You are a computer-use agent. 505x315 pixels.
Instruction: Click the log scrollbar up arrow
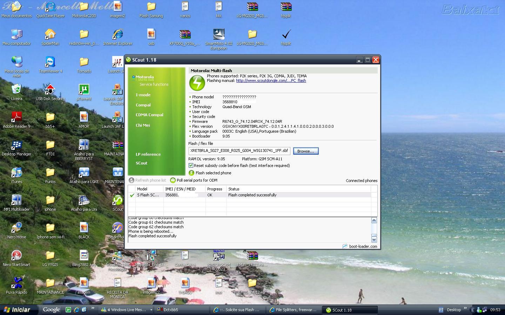[374, 220]
